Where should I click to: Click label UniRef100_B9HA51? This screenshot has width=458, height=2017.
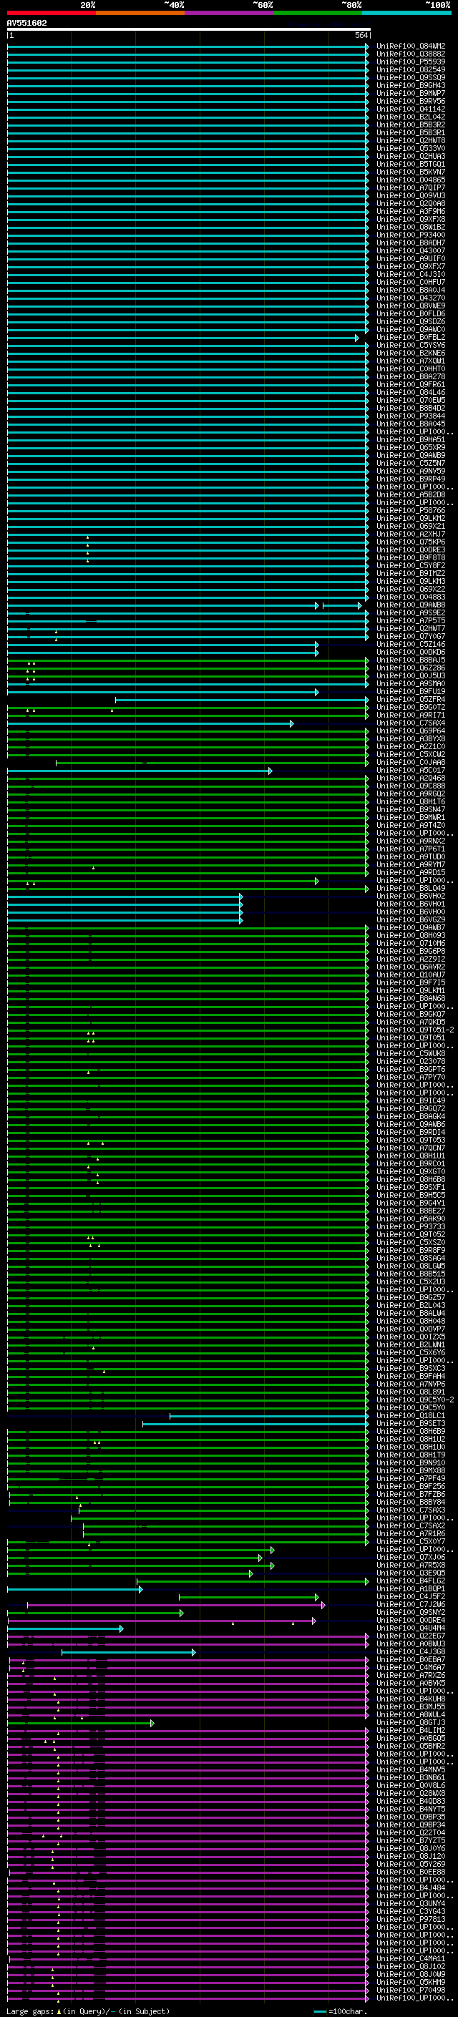point(411,439)
